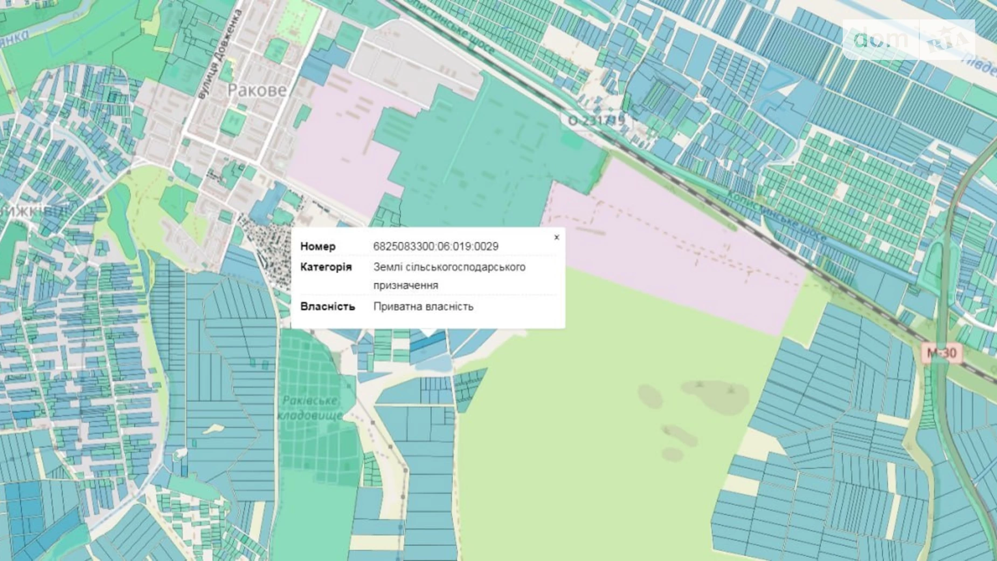Click the O-231719 road number label
The image size is (997, 561).
[597, 120]
